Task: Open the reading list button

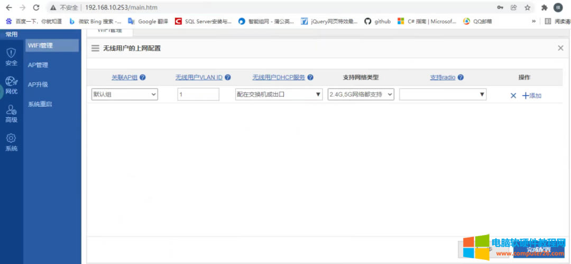Action: tap(557, 22)
